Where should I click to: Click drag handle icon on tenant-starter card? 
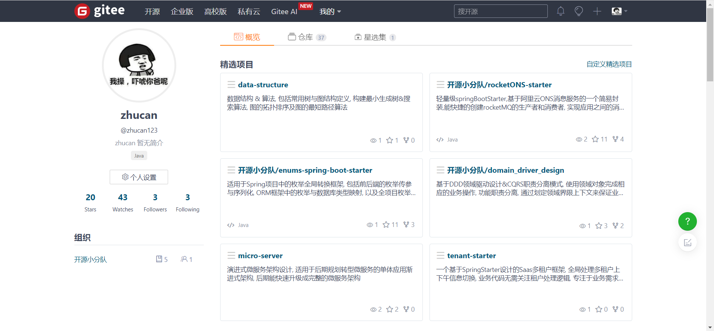pos(440,256)
